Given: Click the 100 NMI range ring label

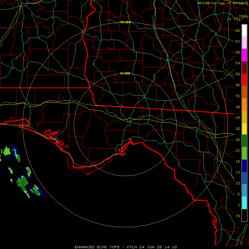Looking at the screenshot, I should [x=125, y=22].
